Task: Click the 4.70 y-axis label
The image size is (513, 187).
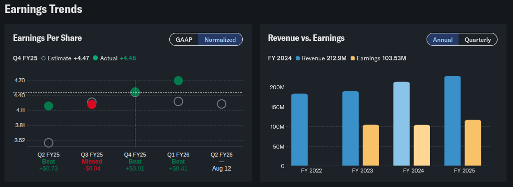Action: (x=19, y=81)
